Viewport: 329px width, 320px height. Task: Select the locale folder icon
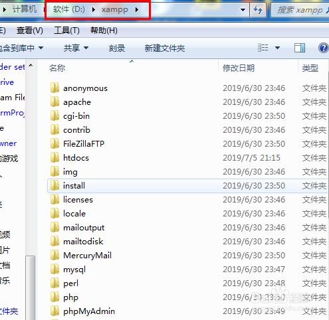coord(55,214)
